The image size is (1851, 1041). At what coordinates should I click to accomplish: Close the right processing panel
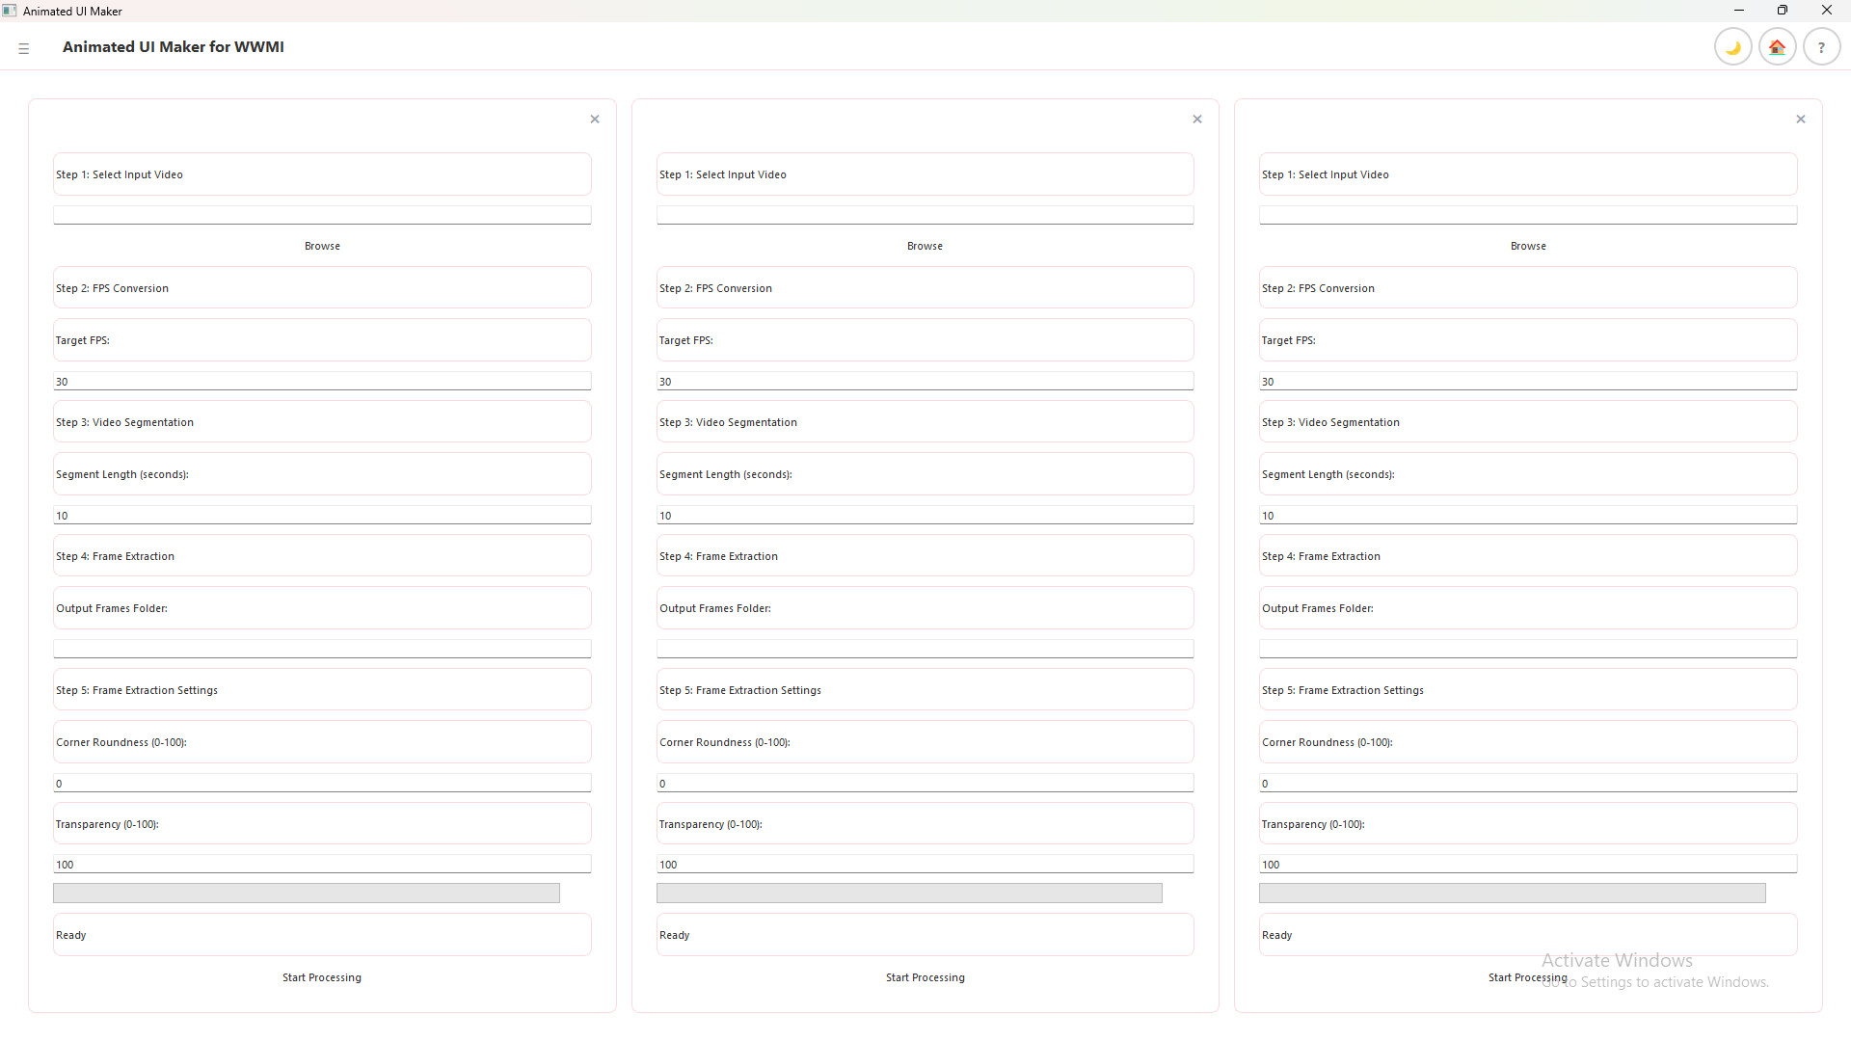click(x=1800, y=119)
